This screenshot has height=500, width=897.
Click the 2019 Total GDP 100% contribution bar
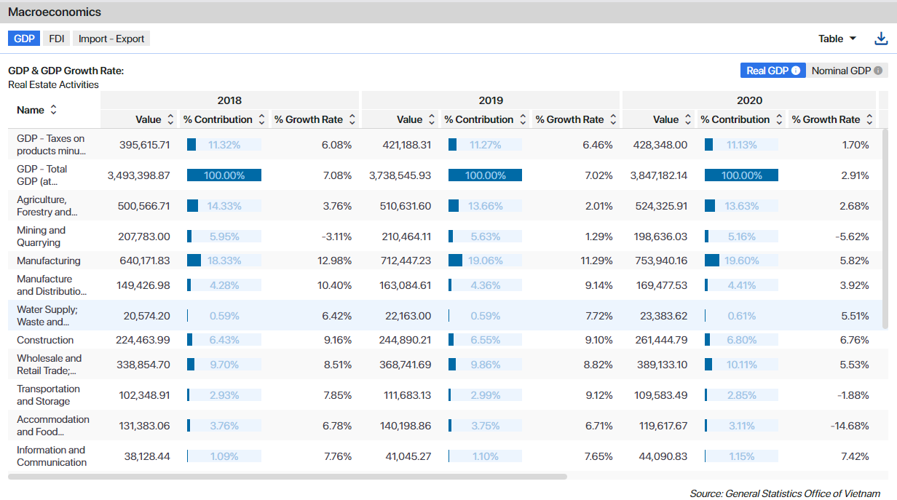[485, 175]
